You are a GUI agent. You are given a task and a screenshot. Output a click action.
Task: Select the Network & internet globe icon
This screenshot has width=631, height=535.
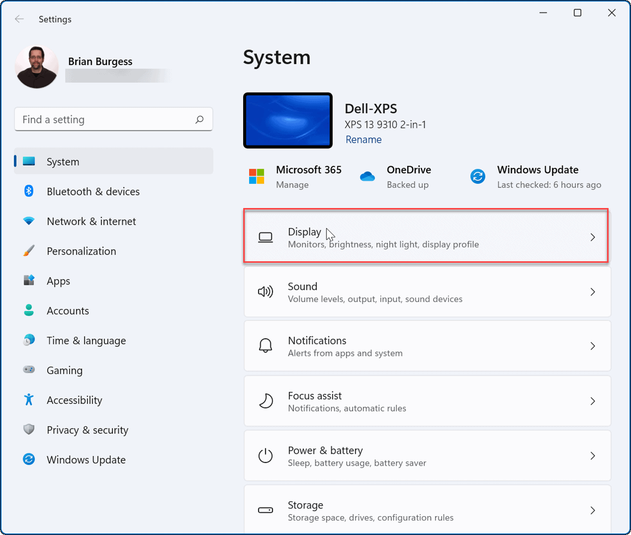(x=29, y=221)
